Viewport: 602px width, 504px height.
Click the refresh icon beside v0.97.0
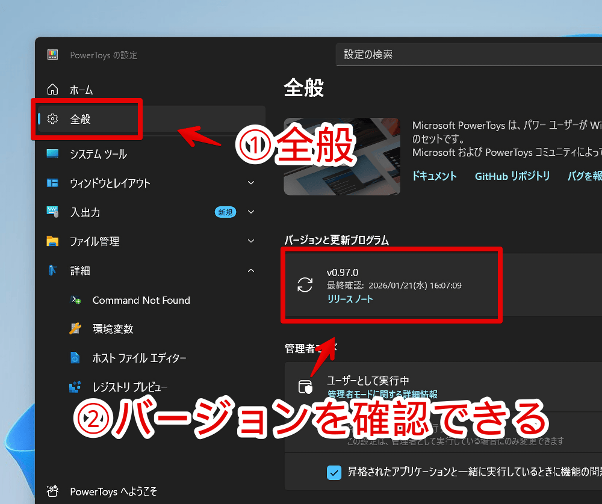(x=305, y=284)
